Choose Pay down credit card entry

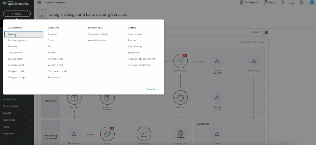pyautogui.click(x=139, y=65)
